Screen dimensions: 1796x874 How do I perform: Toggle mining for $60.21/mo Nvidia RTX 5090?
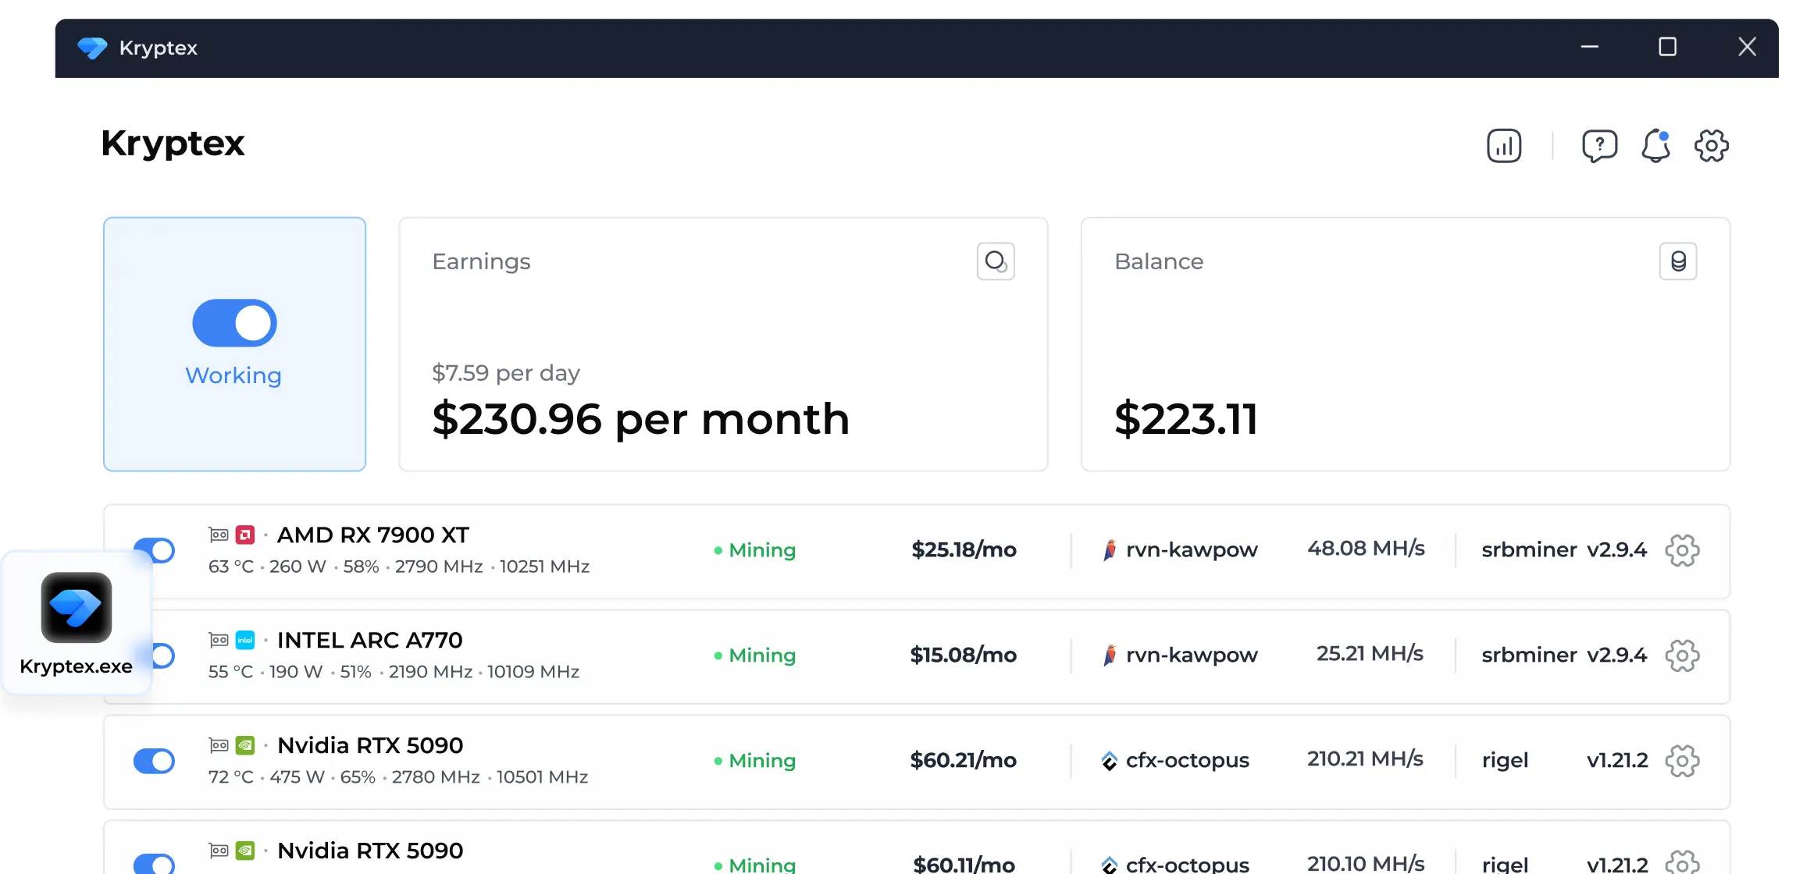(154, 761)
